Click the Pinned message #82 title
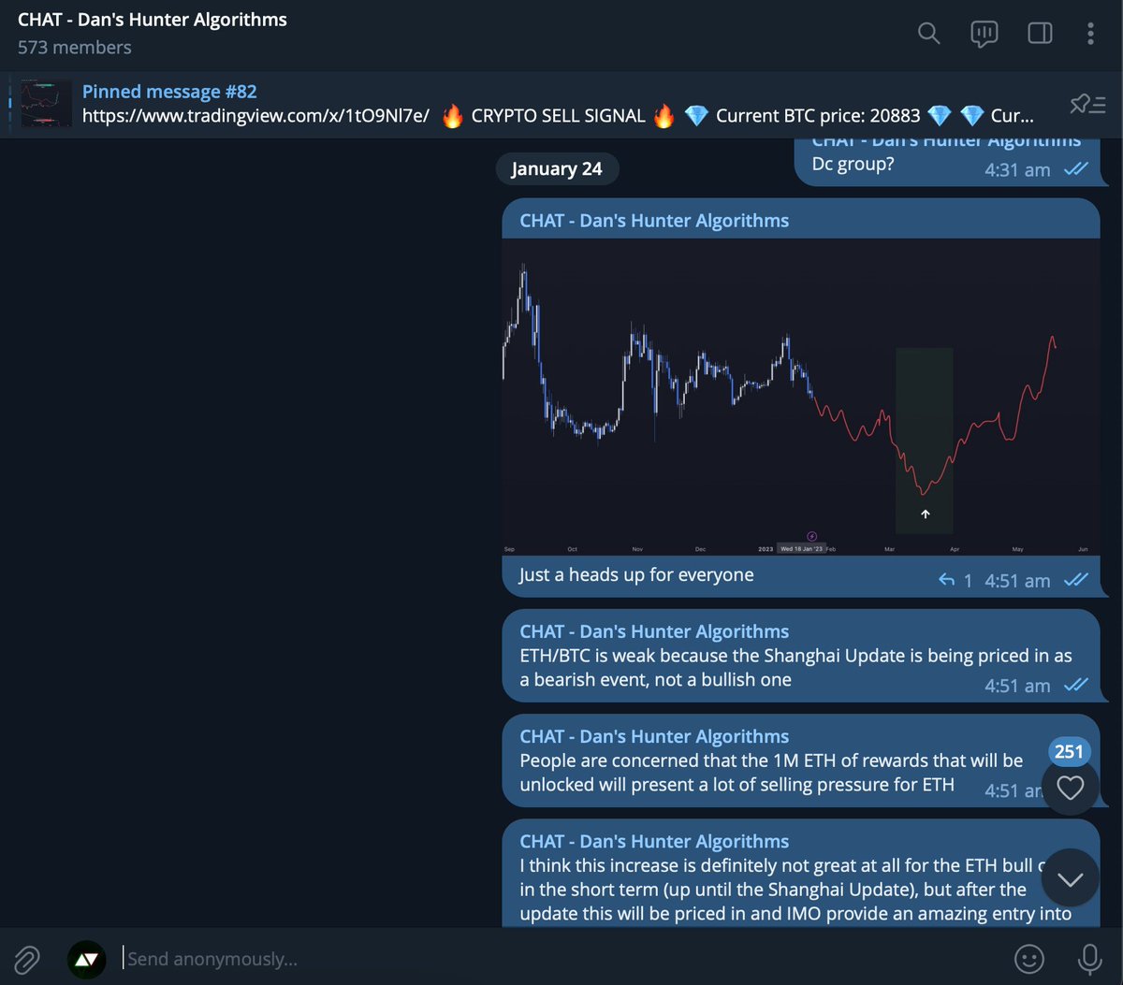The image size is (1123, 985). (x=169, y=92)
